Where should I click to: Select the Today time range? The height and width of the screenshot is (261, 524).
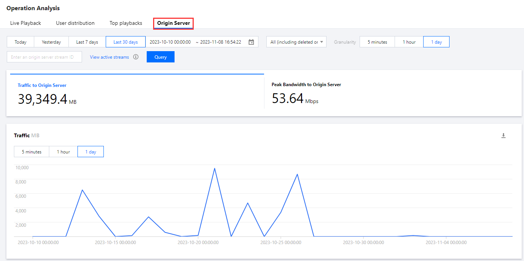point(21,42)
